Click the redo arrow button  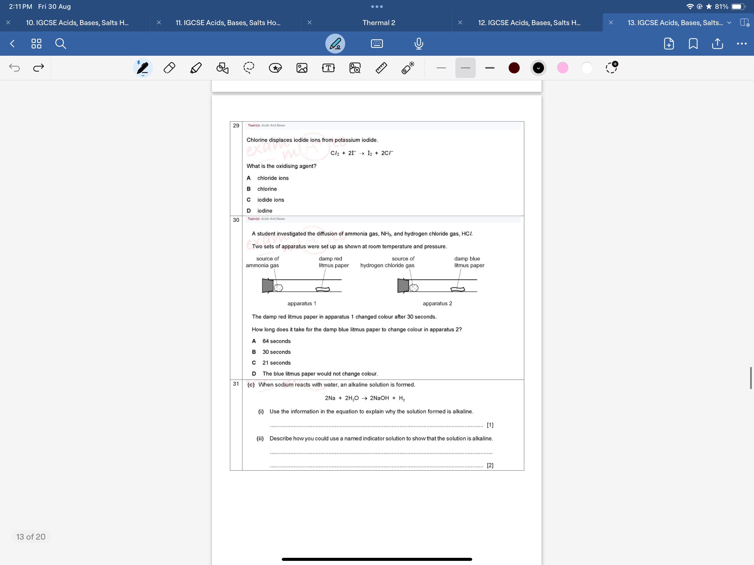[x=38, y=68]
